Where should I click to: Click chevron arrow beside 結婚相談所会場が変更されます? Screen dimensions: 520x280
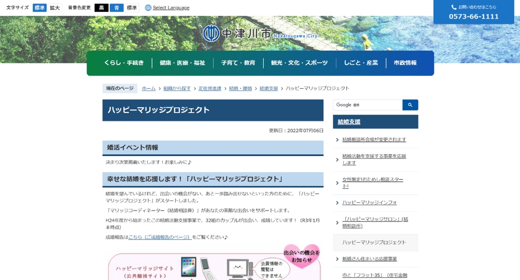pyautogui.click(x=337, y=139)
